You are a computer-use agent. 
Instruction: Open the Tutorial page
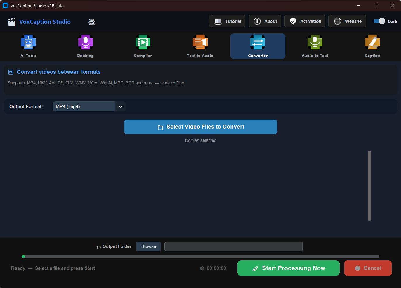pyautogui.click(x=227, y=21)
